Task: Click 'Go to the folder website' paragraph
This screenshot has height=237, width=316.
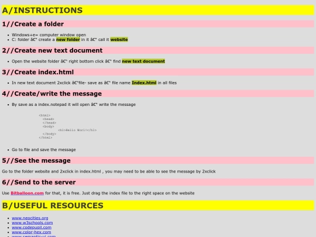Action: tap(109, 171)
